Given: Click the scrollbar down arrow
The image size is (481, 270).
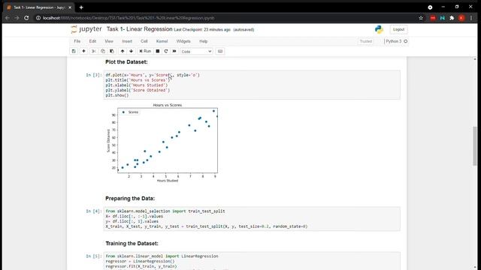Looking at the screenshot, I should pyautogui.click(x=475, y=267).
